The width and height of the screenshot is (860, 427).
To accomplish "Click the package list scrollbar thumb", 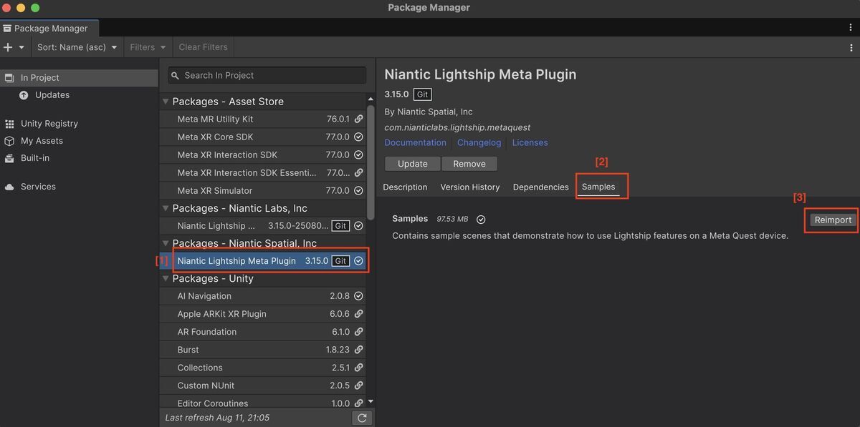I will [x=371, y=162].
